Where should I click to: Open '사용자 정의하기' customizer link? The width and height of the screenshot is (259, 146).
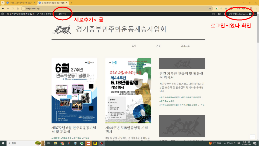(45, 14)
